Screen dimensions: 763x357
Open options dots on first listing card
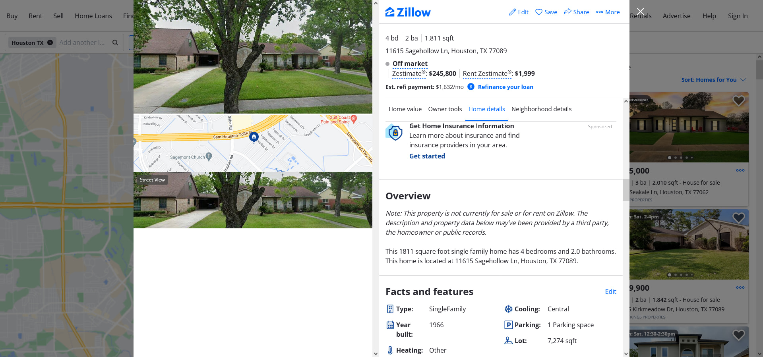pyautogui.click(x=740, y=170)
